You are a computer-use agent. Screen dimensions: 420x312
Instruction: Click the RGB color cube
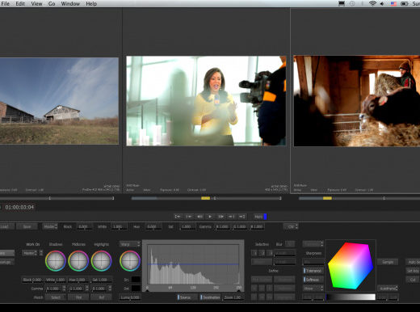pyautogui.click(x=351, y=265)
